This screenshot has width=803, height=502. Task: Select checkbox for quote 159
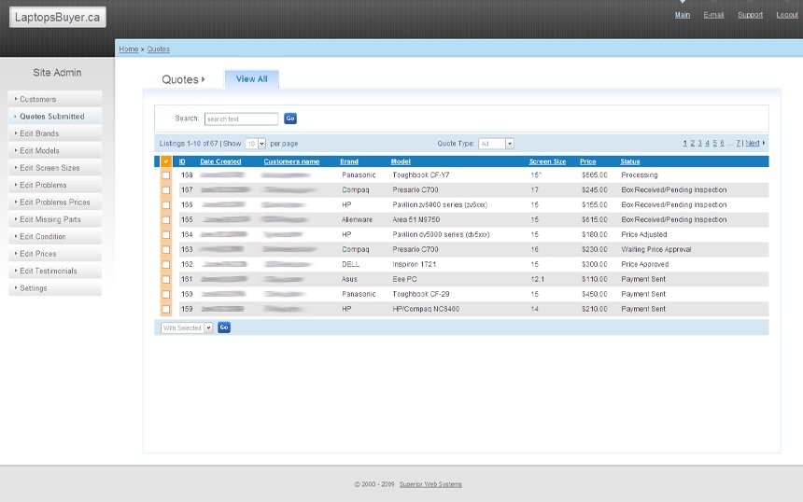coord(166,309)
